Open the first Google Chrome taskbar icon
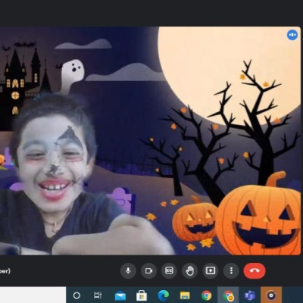Screen dimensions: 303x303 pyautogui.click(x=207, y=295)
